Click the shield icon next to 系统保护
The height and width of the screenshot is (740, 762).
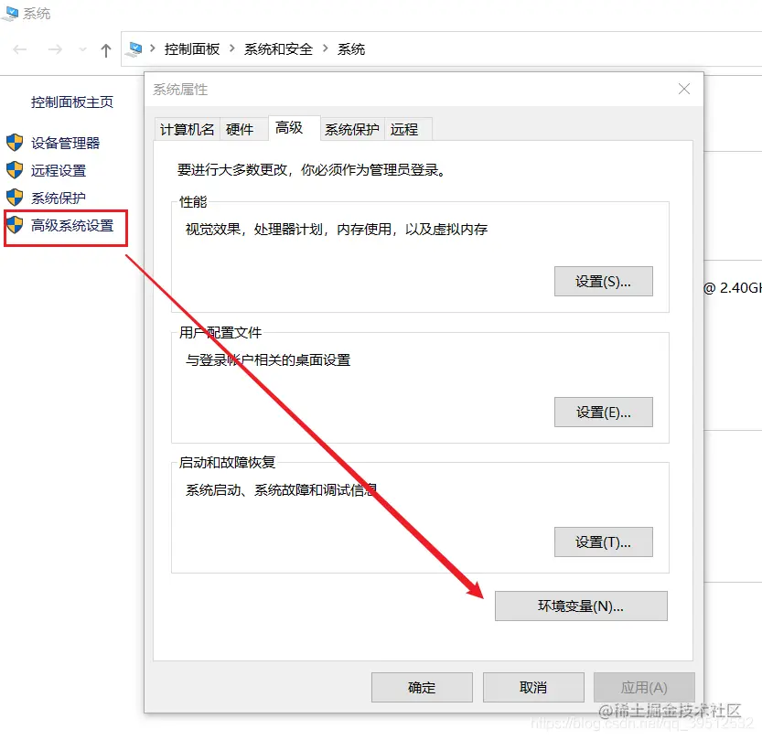15,198
